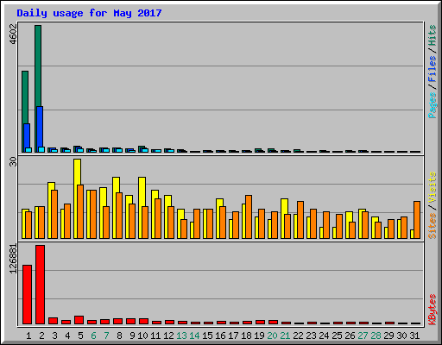Click day label 31 on x-axis
442x345 pixels.
point(414,336)
